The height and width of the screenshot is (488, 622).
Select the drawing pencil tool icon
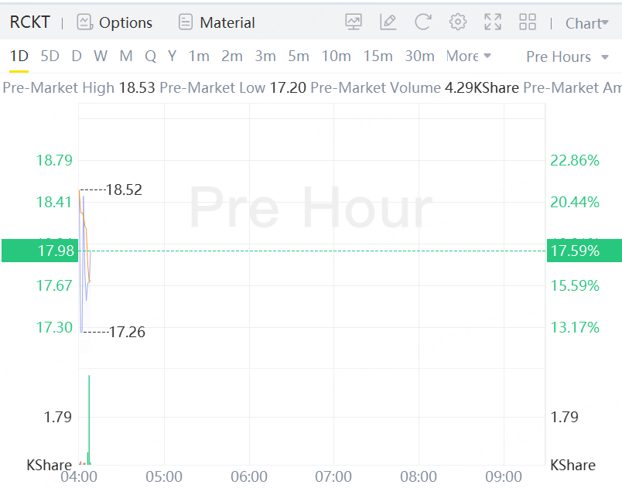(388, 22)
